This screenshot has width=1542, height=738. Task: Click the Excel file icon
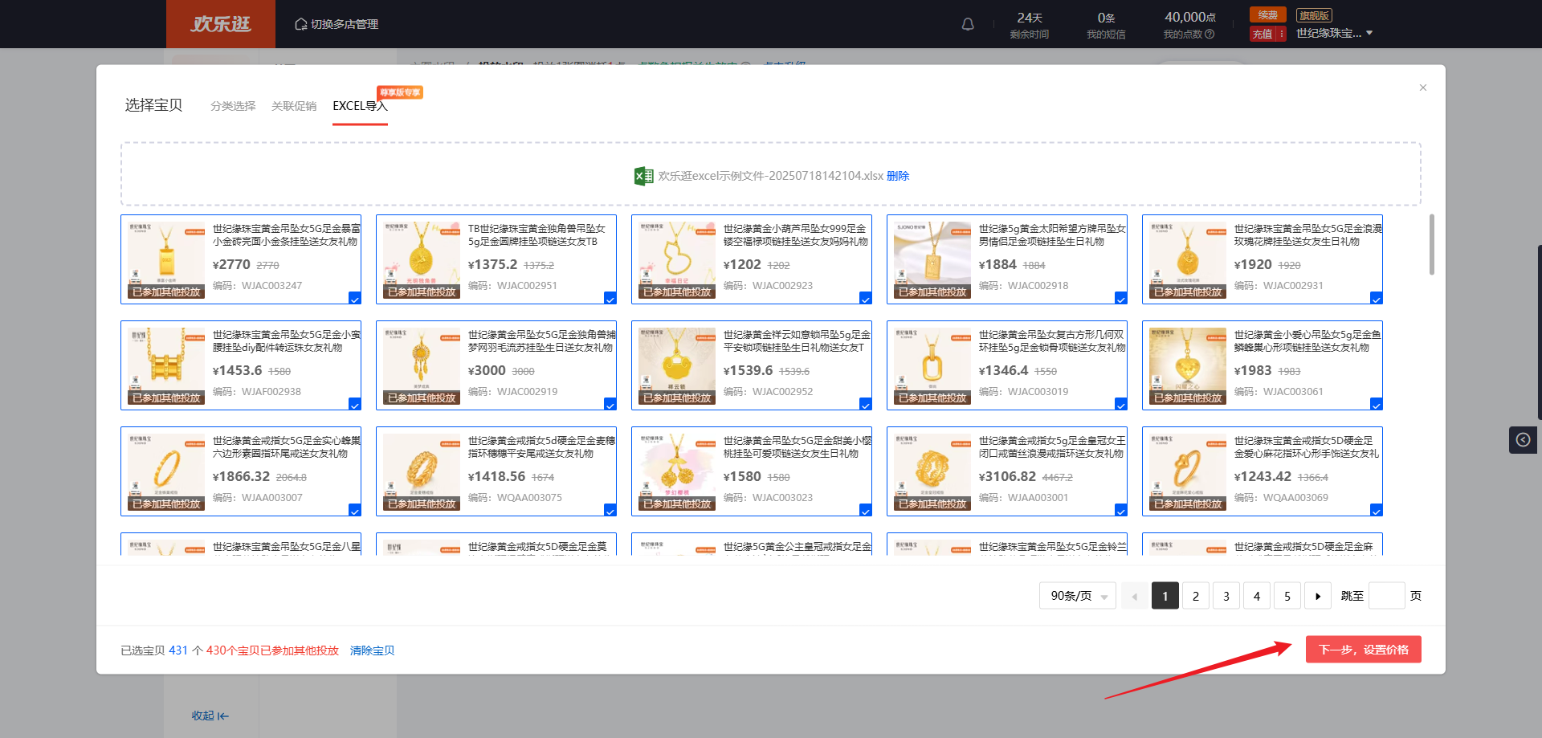[x=643, y=176]
